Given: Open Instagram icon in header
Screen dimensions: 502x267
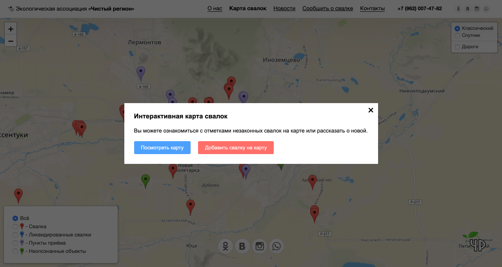Looking at the screenshot, I should click(x=477, y=9).
